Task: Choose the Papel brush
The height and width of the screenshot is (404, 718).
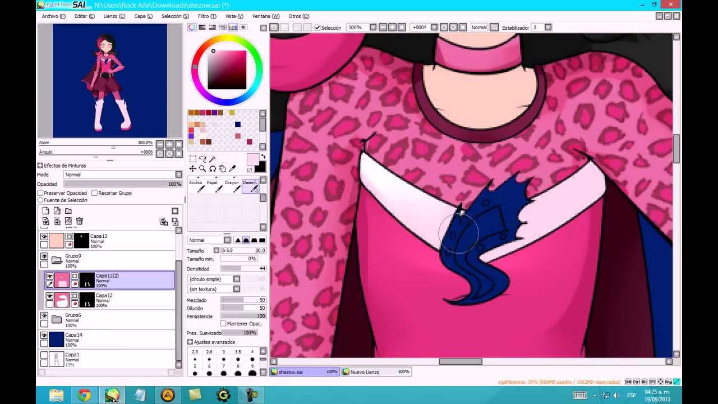Action: (x=214, y=186)
